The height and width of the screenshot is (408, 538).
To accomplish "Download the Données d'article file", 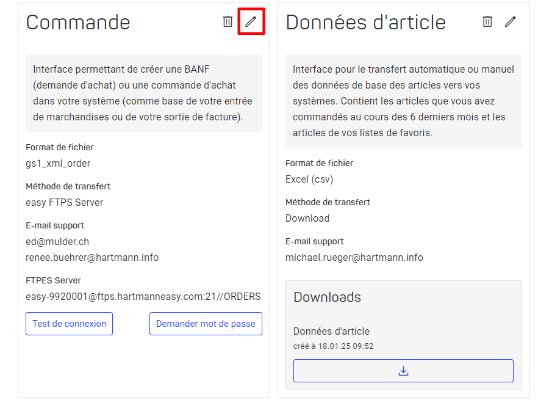I will tap(403, 371).
